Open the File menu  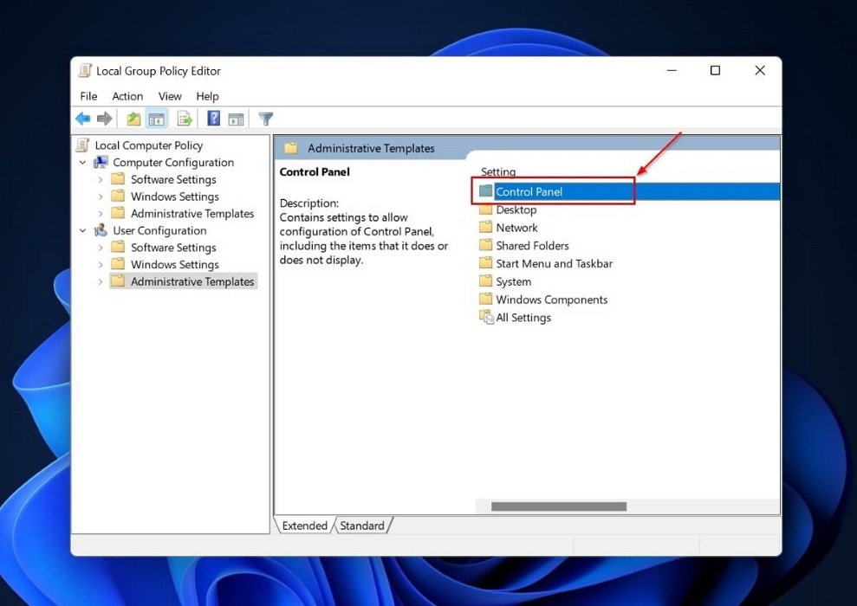click(x=88, y=96)
